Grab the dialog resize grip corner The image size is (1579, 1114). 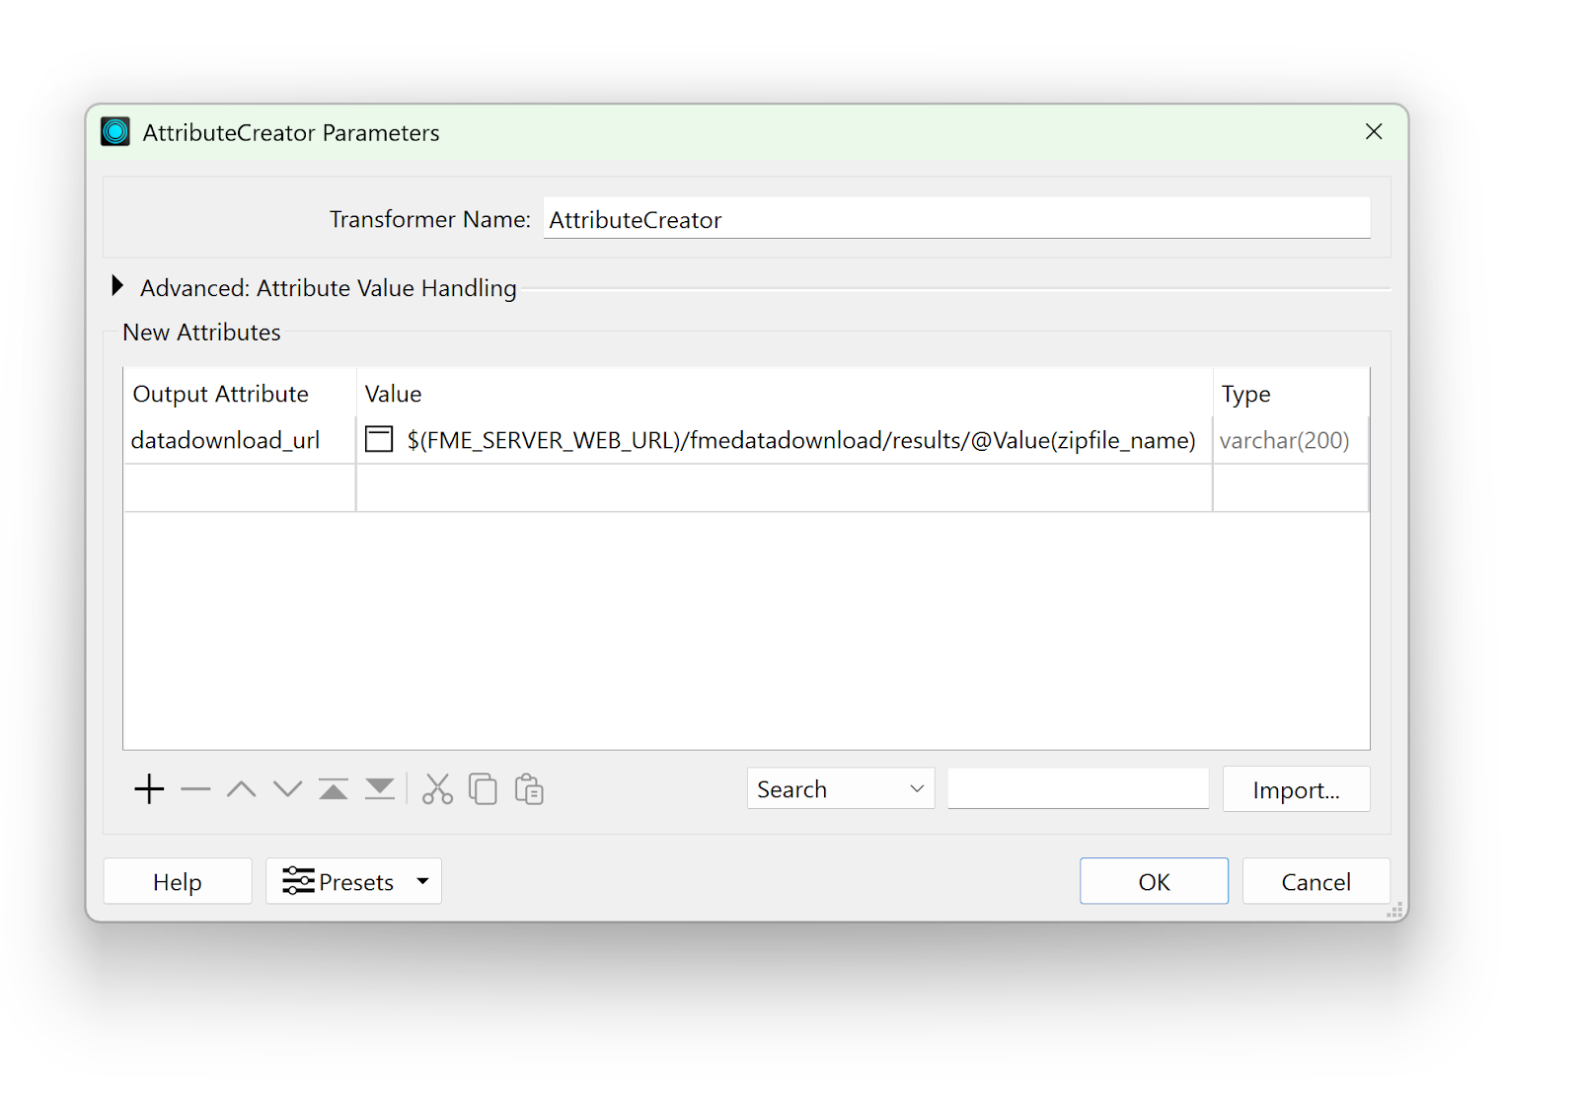pyautogui.click(x=1395, y=910)
